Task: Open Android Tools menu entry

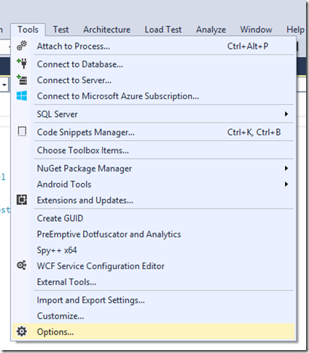Action: coord(153,185)
